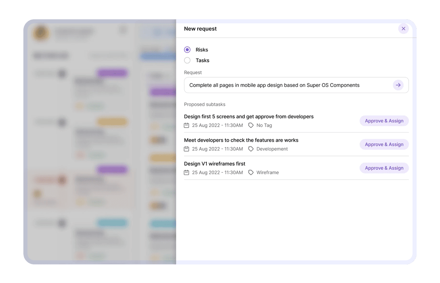Click date of 'Design V1 wireframes first' subtask
Image resolution: width=440 pixels, height=283 pixels.
[x=218, y=172]
